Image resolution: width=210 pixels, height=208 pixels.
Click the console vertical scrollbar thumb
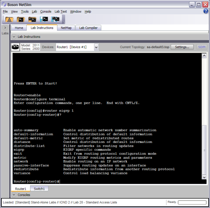204,150
